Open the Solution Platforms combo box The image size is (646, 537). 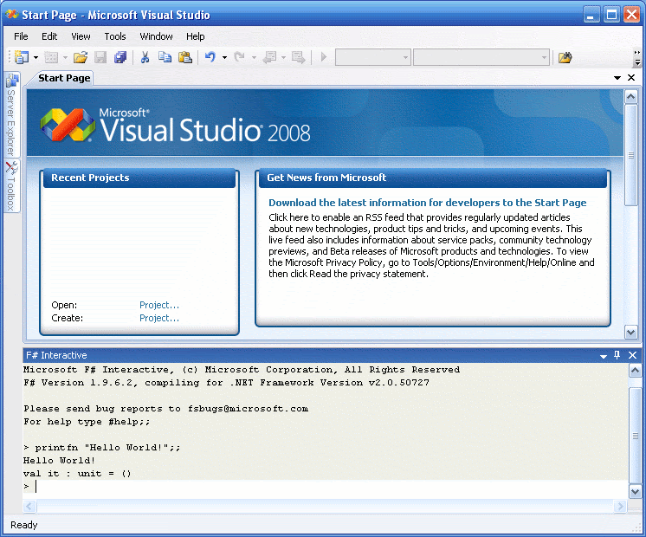[x=481, y=57]
